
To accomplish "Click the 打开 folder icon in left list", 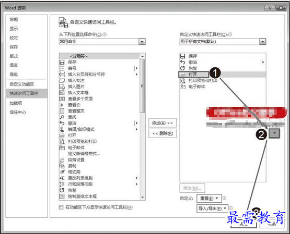I will [62, 136].
